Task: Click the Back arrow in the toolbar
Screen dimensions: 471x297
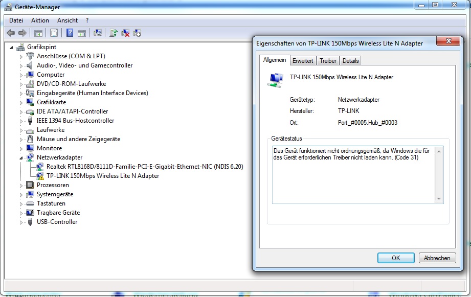Action: click(11, 33)
